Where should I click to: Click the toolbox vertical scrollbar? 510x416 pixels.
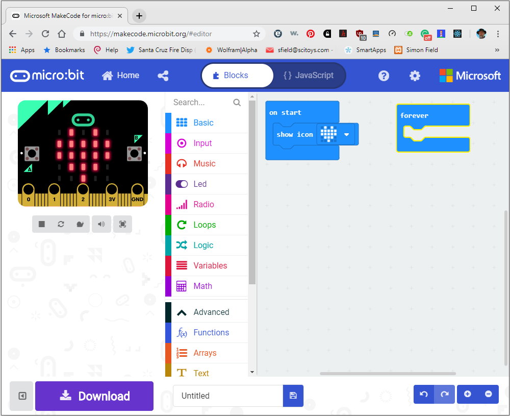pyautogui.click(x=252, y=192)
